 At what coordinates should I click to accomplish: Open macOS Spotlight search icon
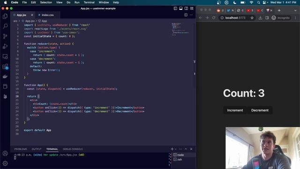(x=258, y=2)
